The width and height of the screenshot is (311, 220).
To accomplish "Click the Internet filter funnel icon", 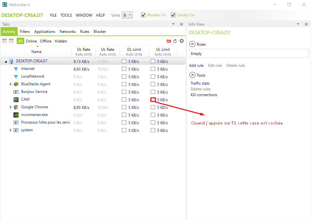I will pos(16,69).
